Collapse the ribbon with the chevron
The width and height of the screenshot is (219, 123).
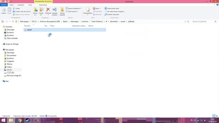pos(215,5)
